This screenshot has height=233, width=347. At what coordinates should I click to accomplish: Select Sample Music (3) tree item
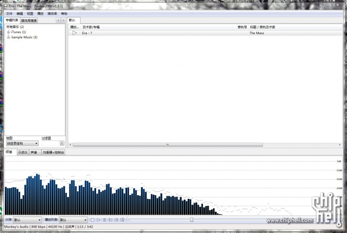coord(24,37)
